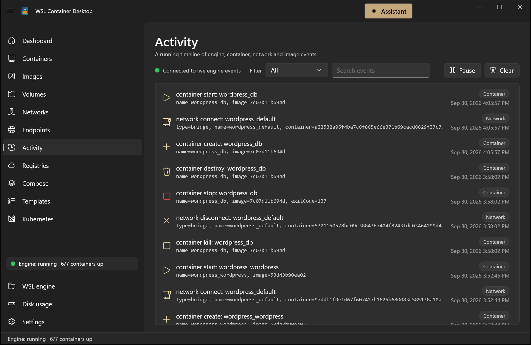Focus the Search events field
This screenshot has width=531, height=345.
point(381,70)
